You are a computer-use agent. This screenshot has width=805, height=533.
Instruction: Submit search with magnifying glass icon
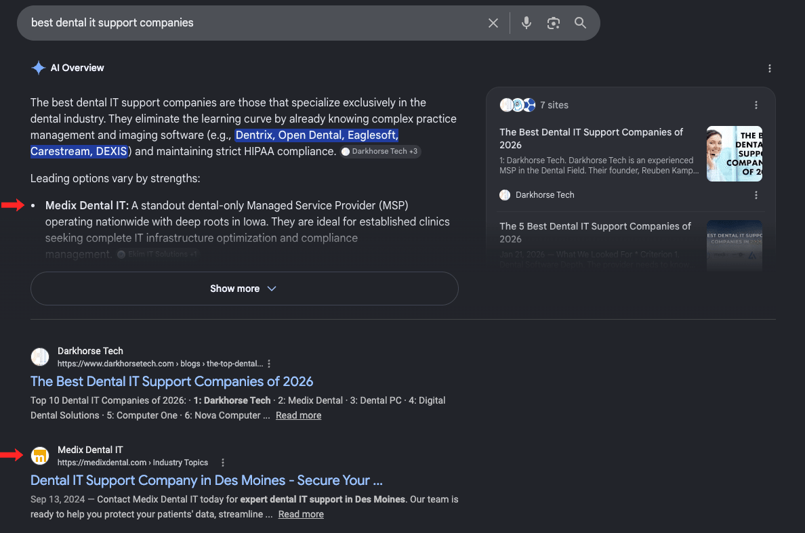580,23
